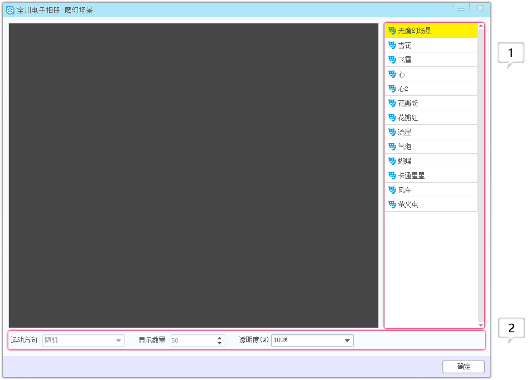Click the film reel app icon in title bar
Viewport: 530px width, 380px height.
[10, 10]
